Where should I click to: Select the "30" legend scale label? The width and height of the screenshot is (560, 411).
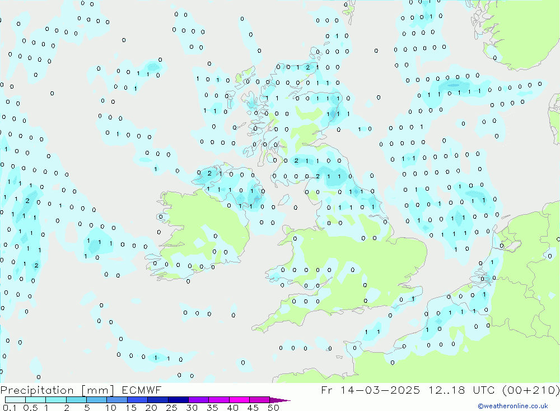click(x=192, y=408)
